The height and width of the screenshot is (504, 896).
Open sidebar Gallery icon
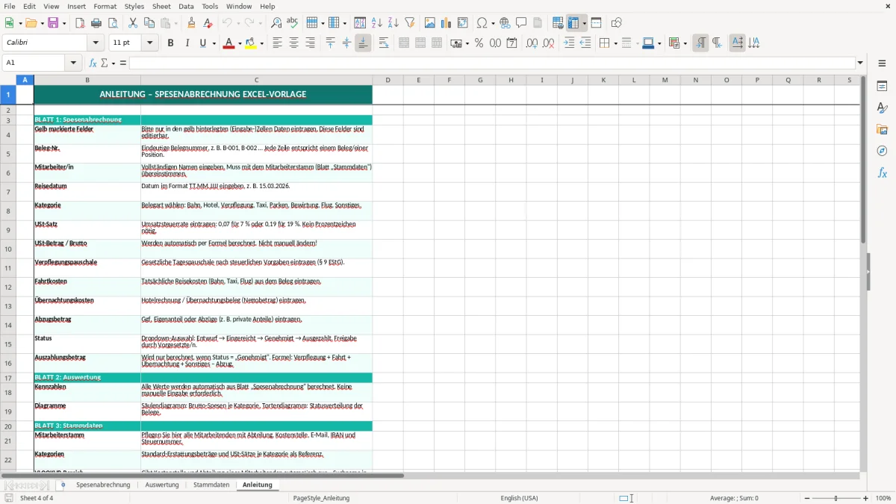point(882,129)
